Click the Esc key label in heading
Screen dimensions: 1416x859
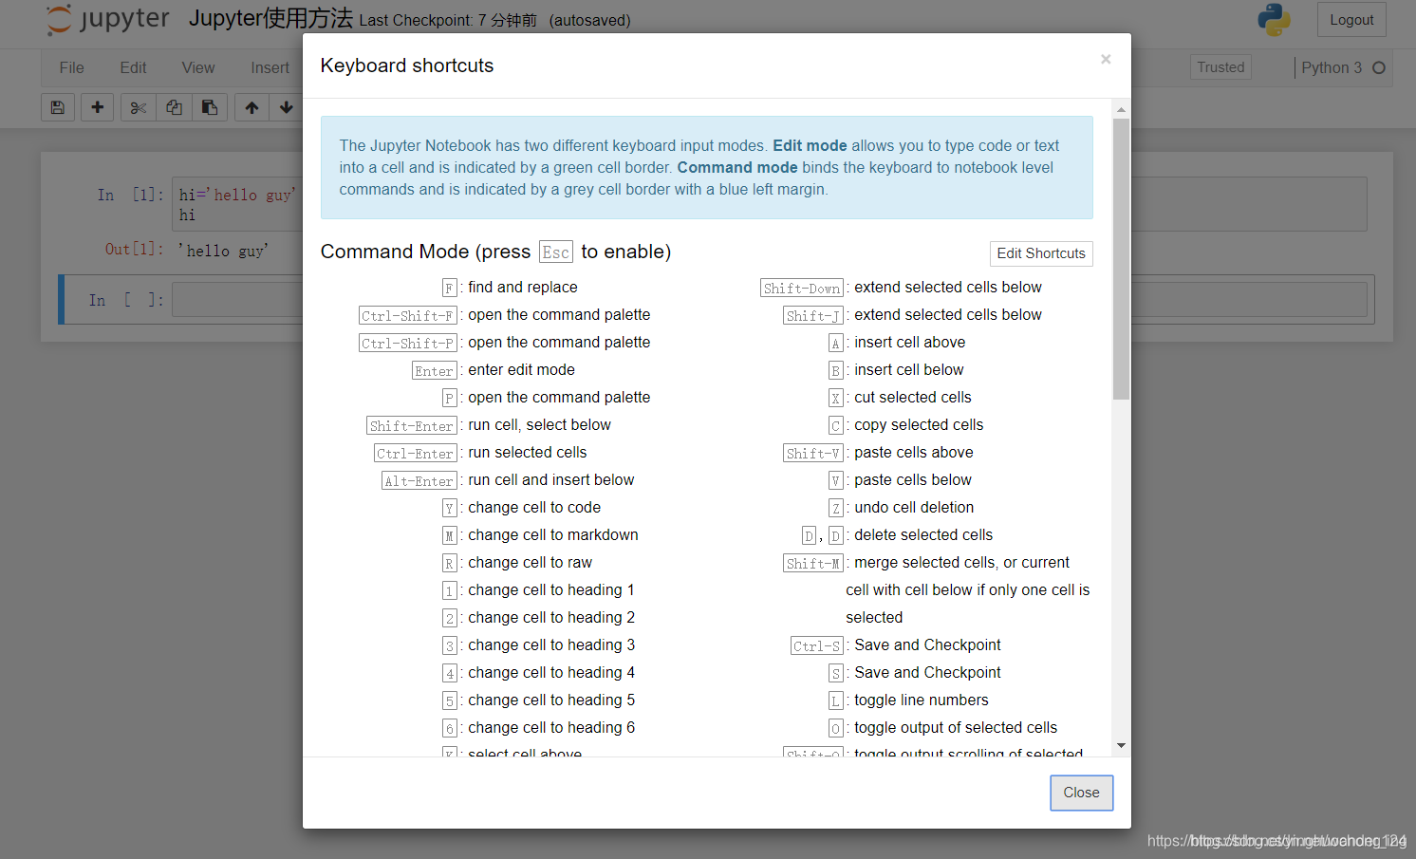tap(556, 252)
